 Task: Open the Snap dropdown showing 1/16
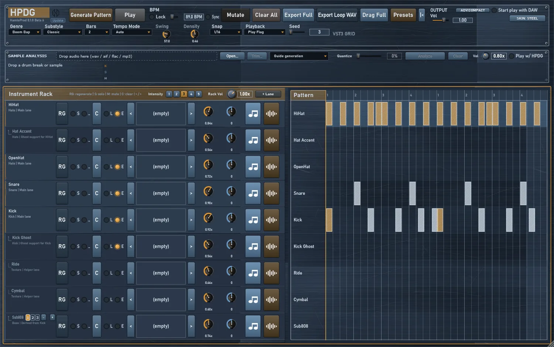click(226, 32)
